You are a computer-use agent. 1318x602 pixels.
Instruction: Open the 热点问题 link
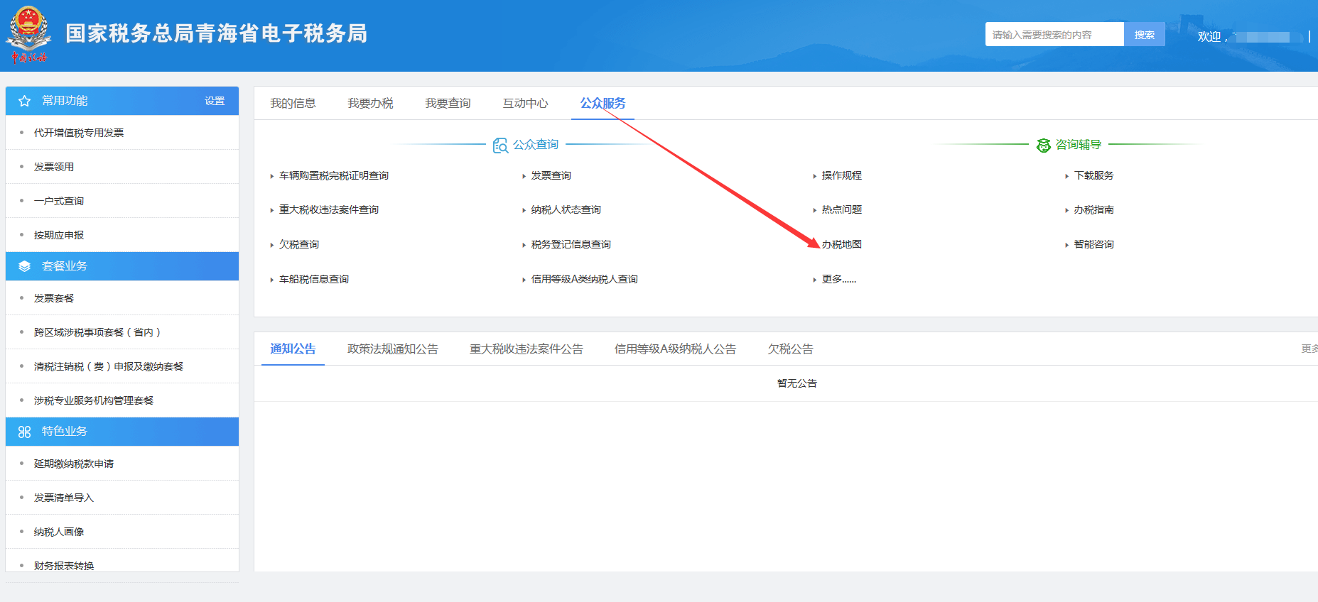842,209
